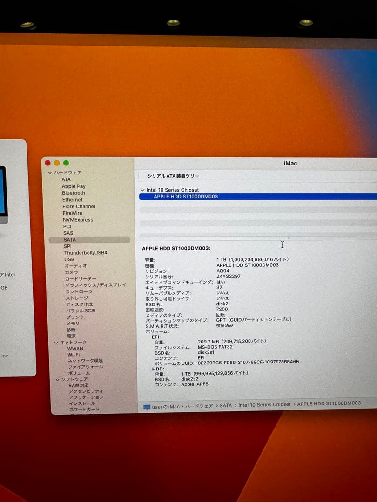The height and width of the screenshot is (502, 377).
Task: Collapse Intel 10 Series Chipset tree node
Action: tap(142, 190)
